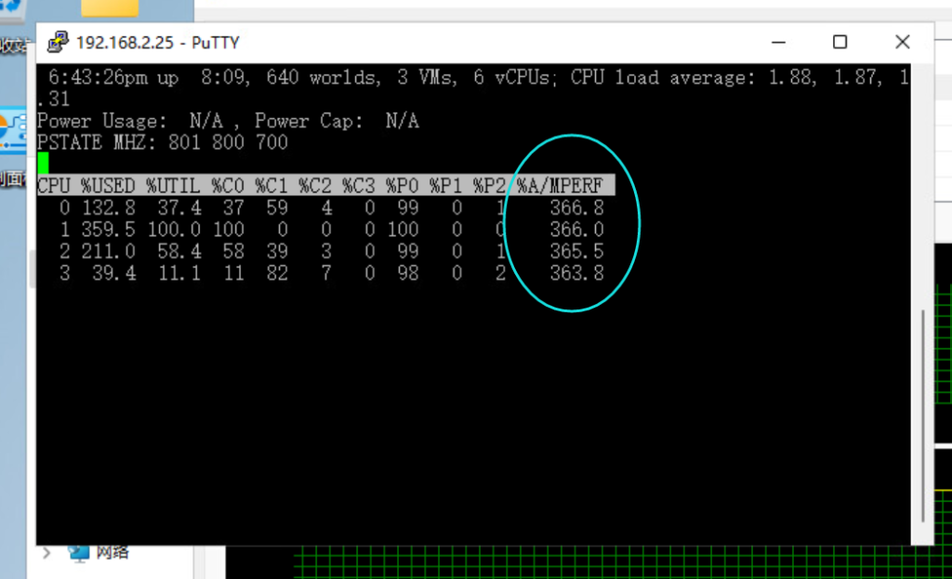Expand the 网络 tree node arrow
The image size is (952, 579).
click(x=46, y=552)
